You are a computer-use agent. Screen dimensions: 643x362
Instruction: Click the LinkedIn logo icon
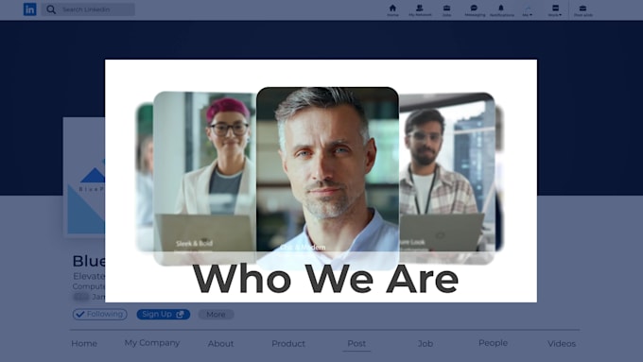tap(29, 9)
